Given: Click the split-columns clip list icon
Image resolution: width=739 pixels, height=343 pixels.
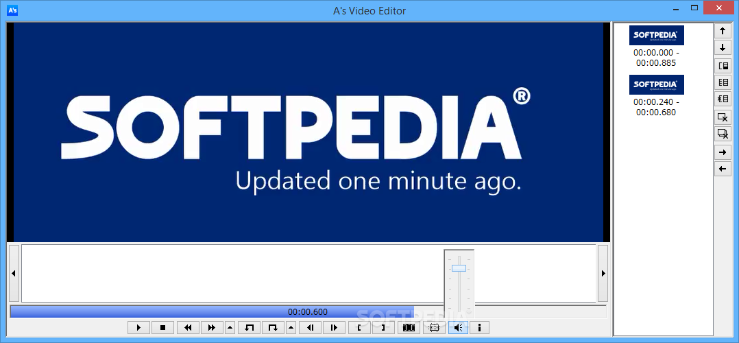Looking at the screenshot, I should [x=723, y=82].
